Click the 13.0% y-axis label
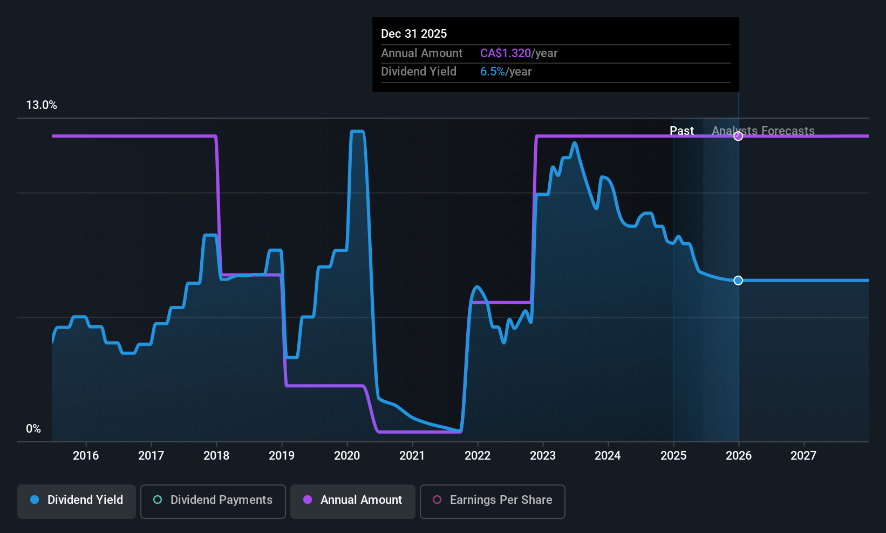886x533 pixels. 42,105
